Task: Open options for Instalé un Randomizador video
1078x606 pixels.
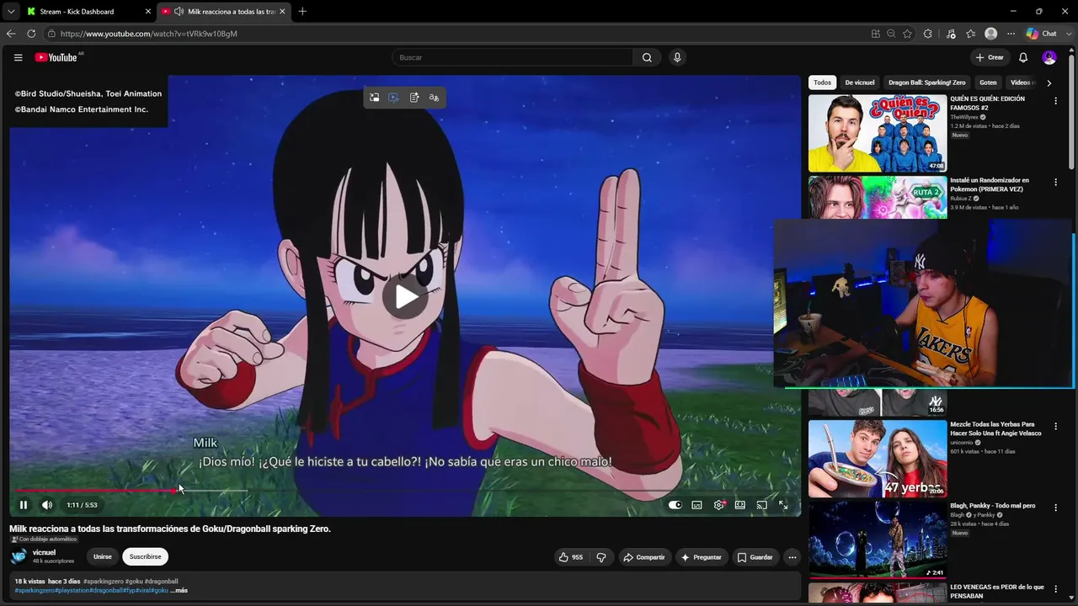Action: pyautogui.click(x=1055, y=183)
